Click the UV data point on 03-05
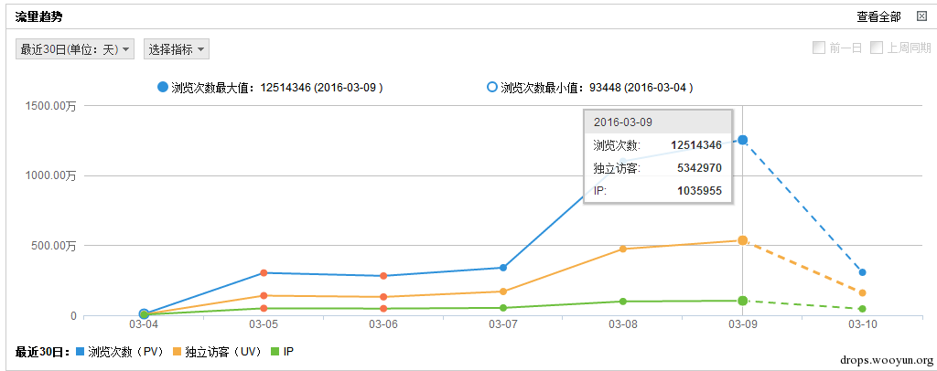This screenshot has width=937, height=371. pyautogui.click(x=264, y=295)
